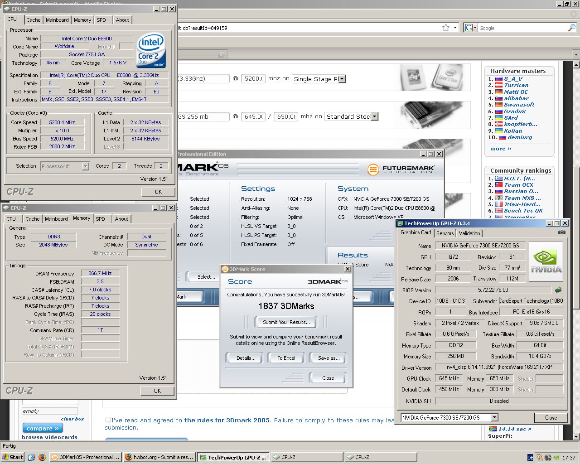Open the hwbot.org Firefox taskbar button
The width and height of the screenshot is (580, 464).
click(159, 457)
